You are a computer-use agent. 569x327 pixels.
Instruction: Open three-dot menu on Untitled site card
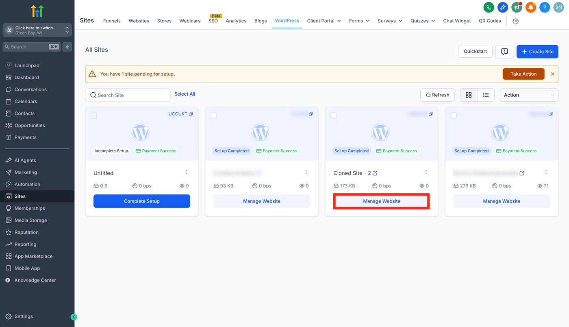[186, 172]
